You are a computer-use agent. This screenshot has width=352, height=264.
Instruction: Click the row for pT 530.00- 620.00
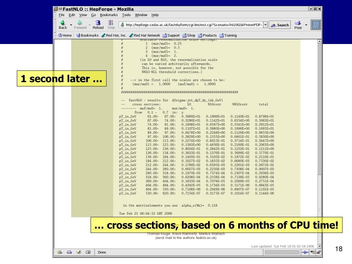(x=196, y=193)
